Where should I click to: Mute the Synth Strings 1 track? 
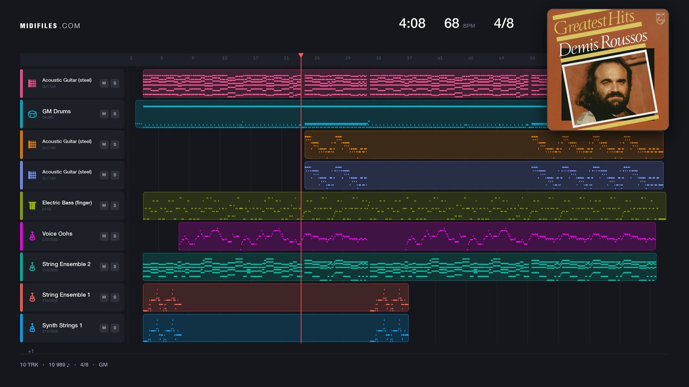[x=104, y=328]
